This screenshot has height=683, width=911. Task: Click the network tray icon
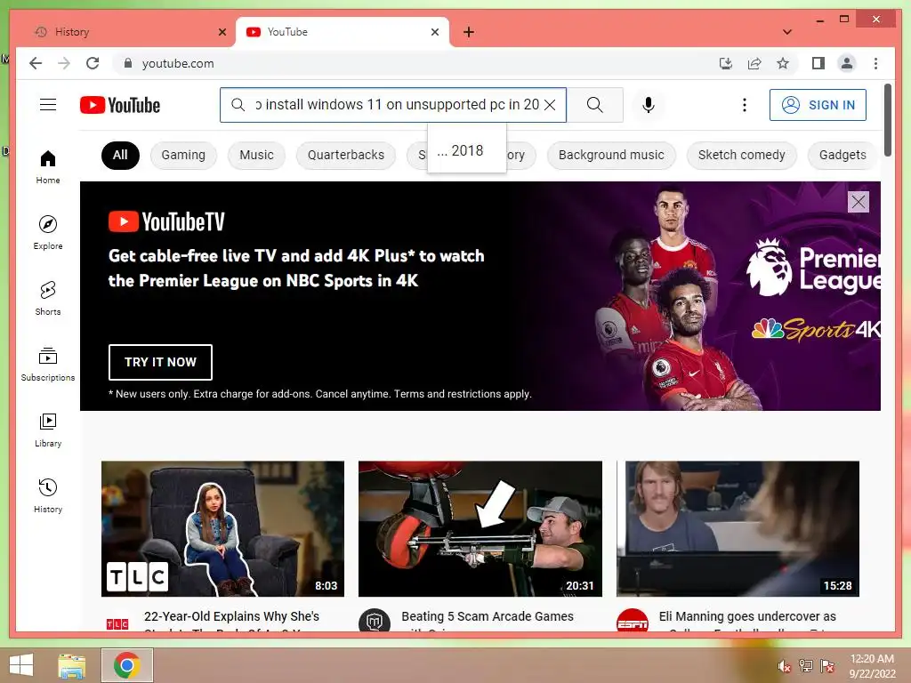[x=806, y=665]
